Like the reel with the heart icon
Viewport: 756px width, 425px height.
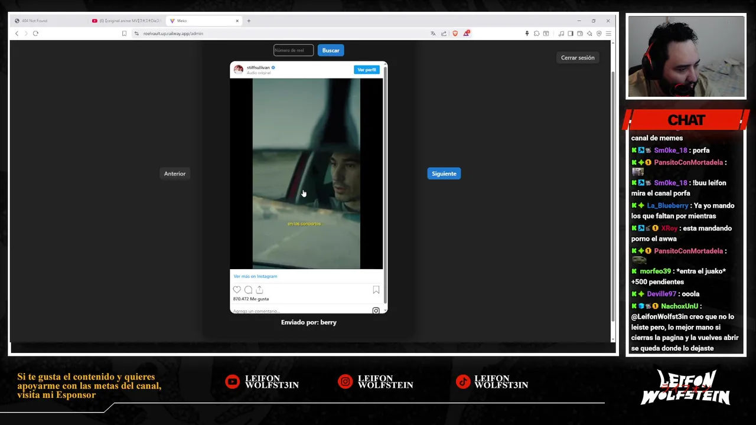click(237, 290)
